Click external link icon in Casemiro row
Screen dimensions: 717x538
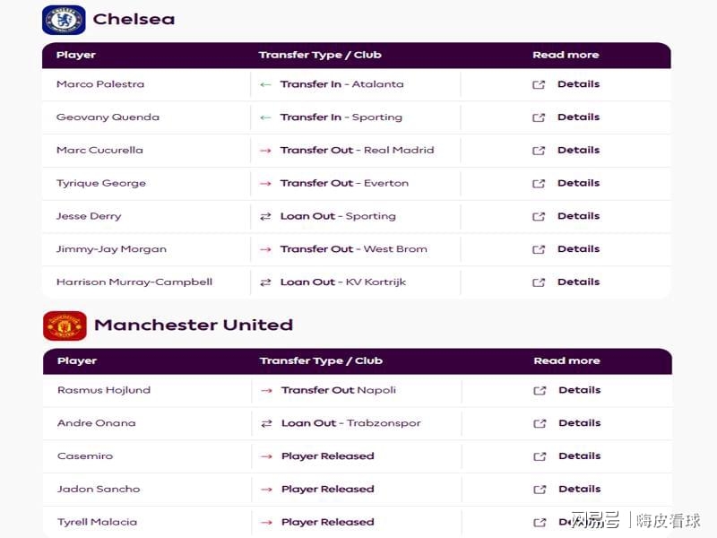540,456
